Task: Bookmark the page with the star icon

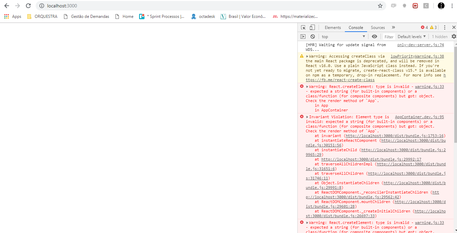Action: click(380, 5)
